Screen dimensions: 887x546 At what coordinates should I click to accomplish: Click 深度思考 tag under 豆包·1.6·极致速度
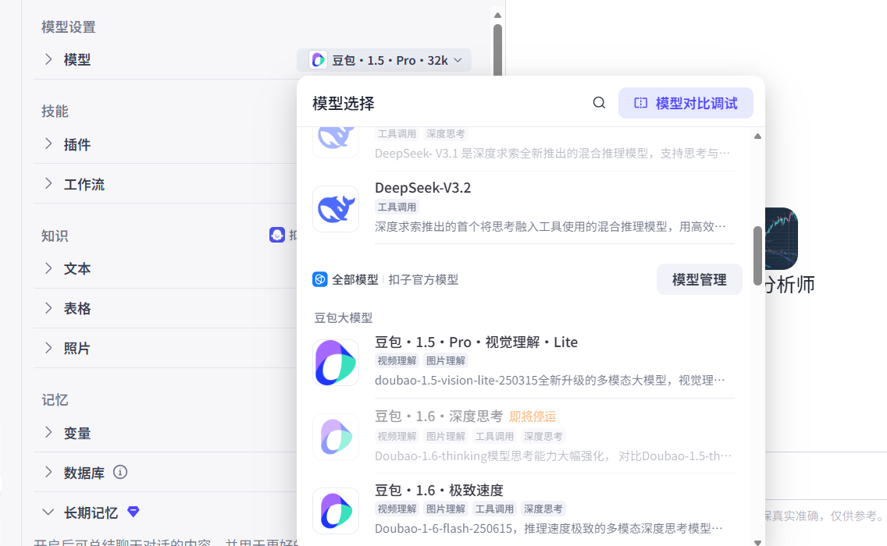543,509
